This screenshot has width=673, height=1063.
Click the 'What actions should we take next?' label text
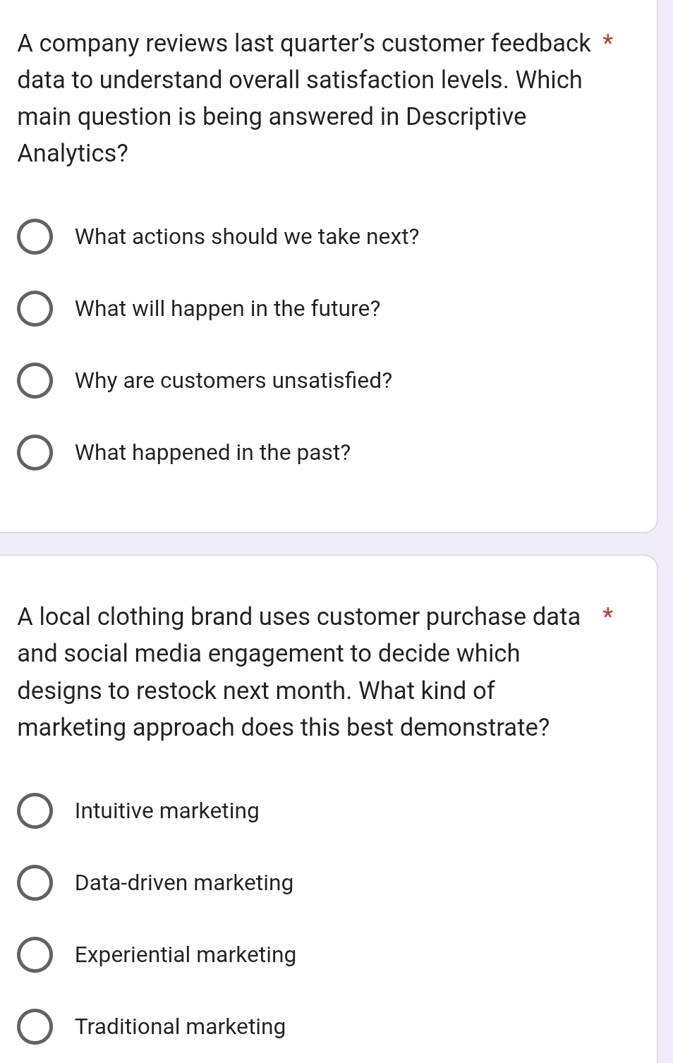tap(247, 237)
